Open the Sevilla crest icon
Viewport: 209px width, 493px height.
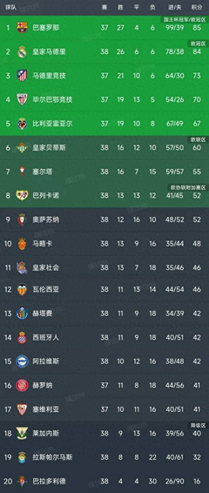(x=22, y=409)
